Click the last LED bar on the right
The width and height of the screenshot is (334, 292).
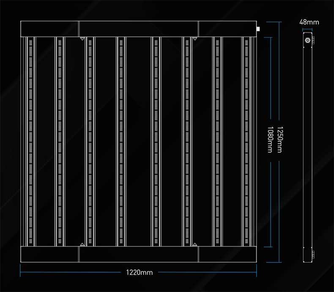coord(246,141)
